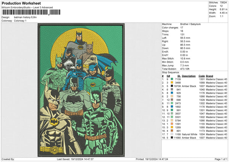The image size is (229, 162).
Task: Click the "Description" column header
Action: 189,76
